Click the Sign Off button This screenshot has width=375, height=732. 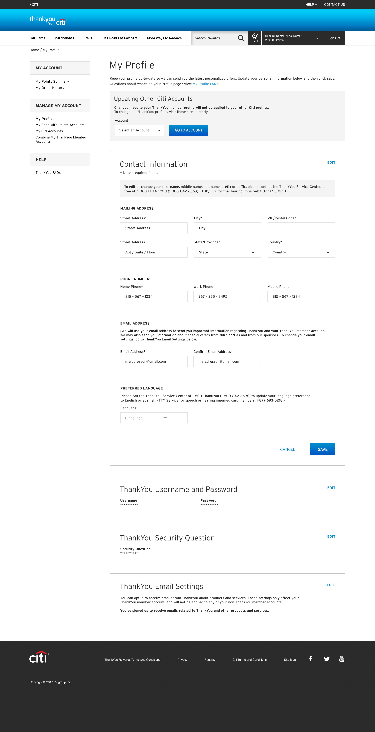333,38
